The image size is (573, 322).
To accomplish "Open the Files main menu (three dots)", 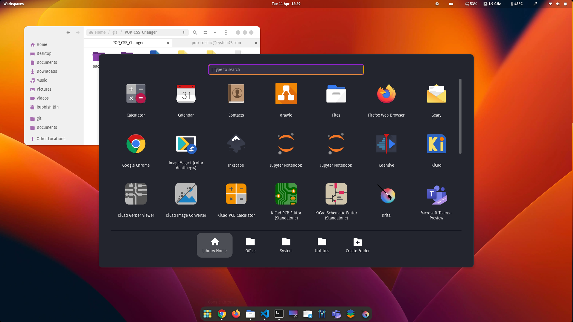I will [x=226, y=32].
